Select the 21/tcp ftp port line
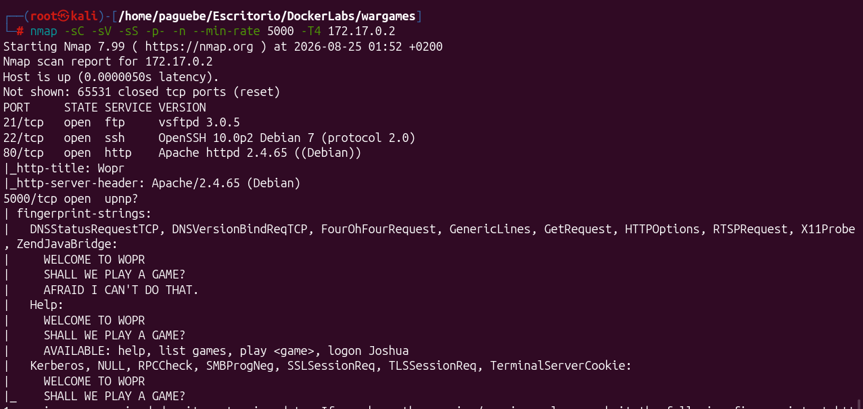Viewport: 863px width, 409px height. point(122,122)
